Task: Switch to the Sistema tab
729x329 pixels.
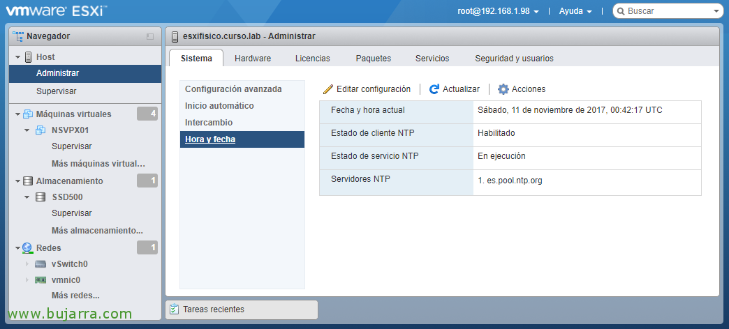Action: [196, 59]
